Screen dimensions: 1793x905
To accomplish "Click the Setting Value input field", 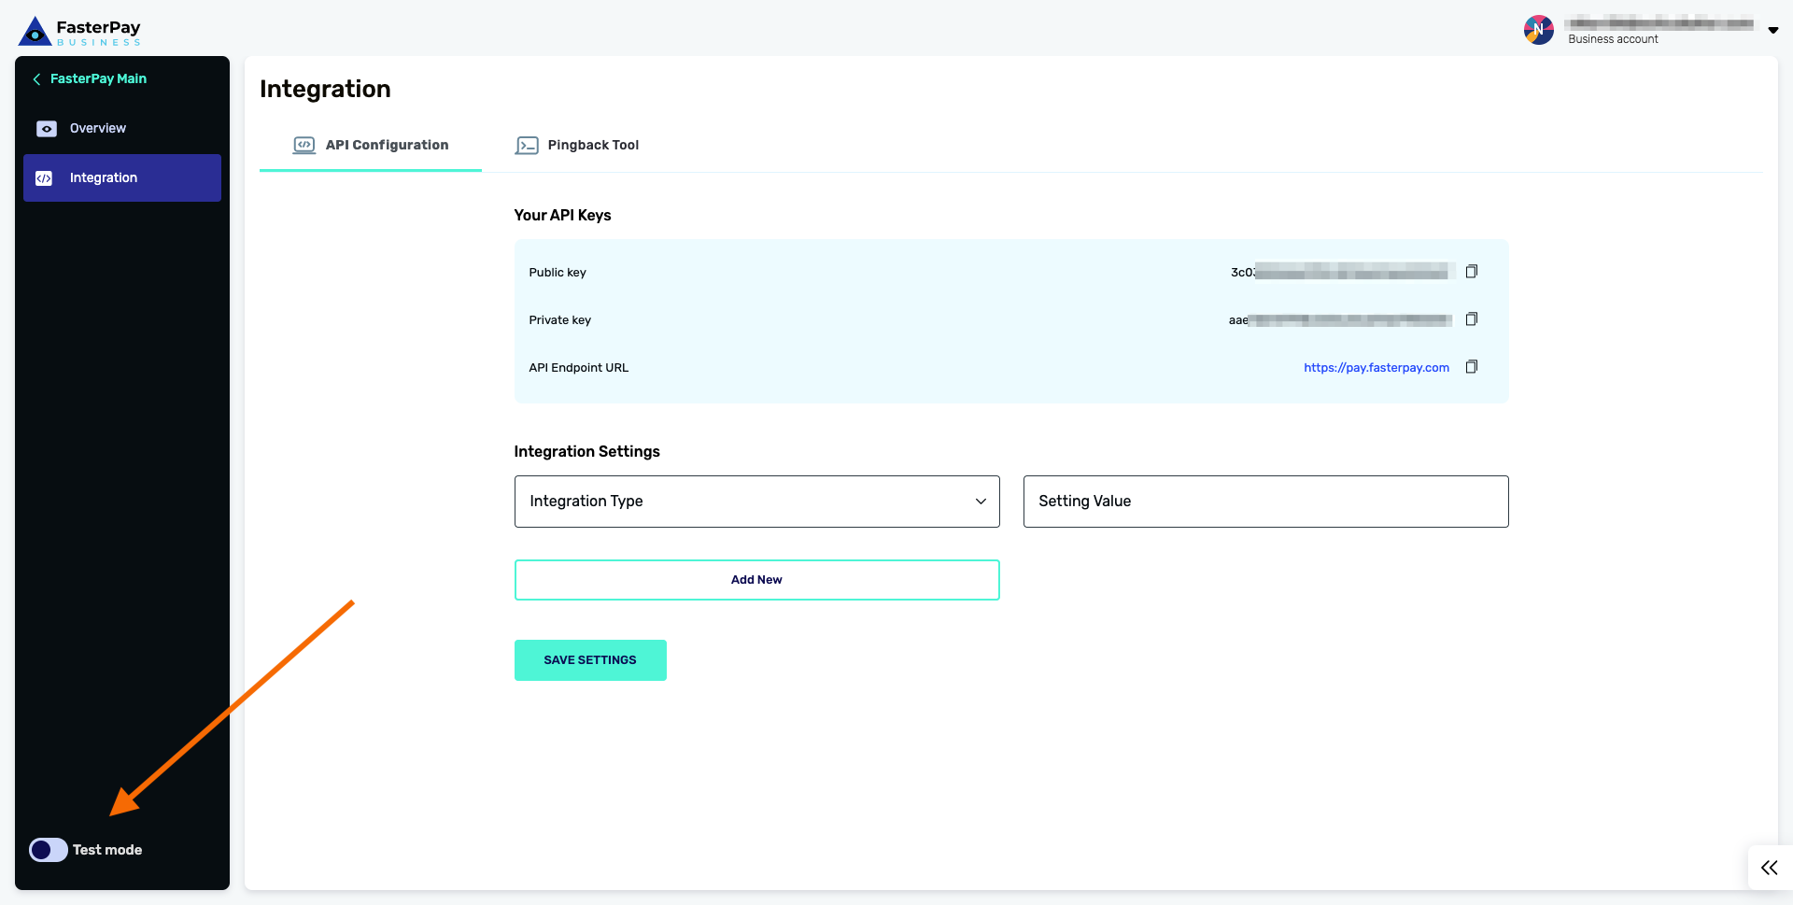I will tap(1266, 502).
